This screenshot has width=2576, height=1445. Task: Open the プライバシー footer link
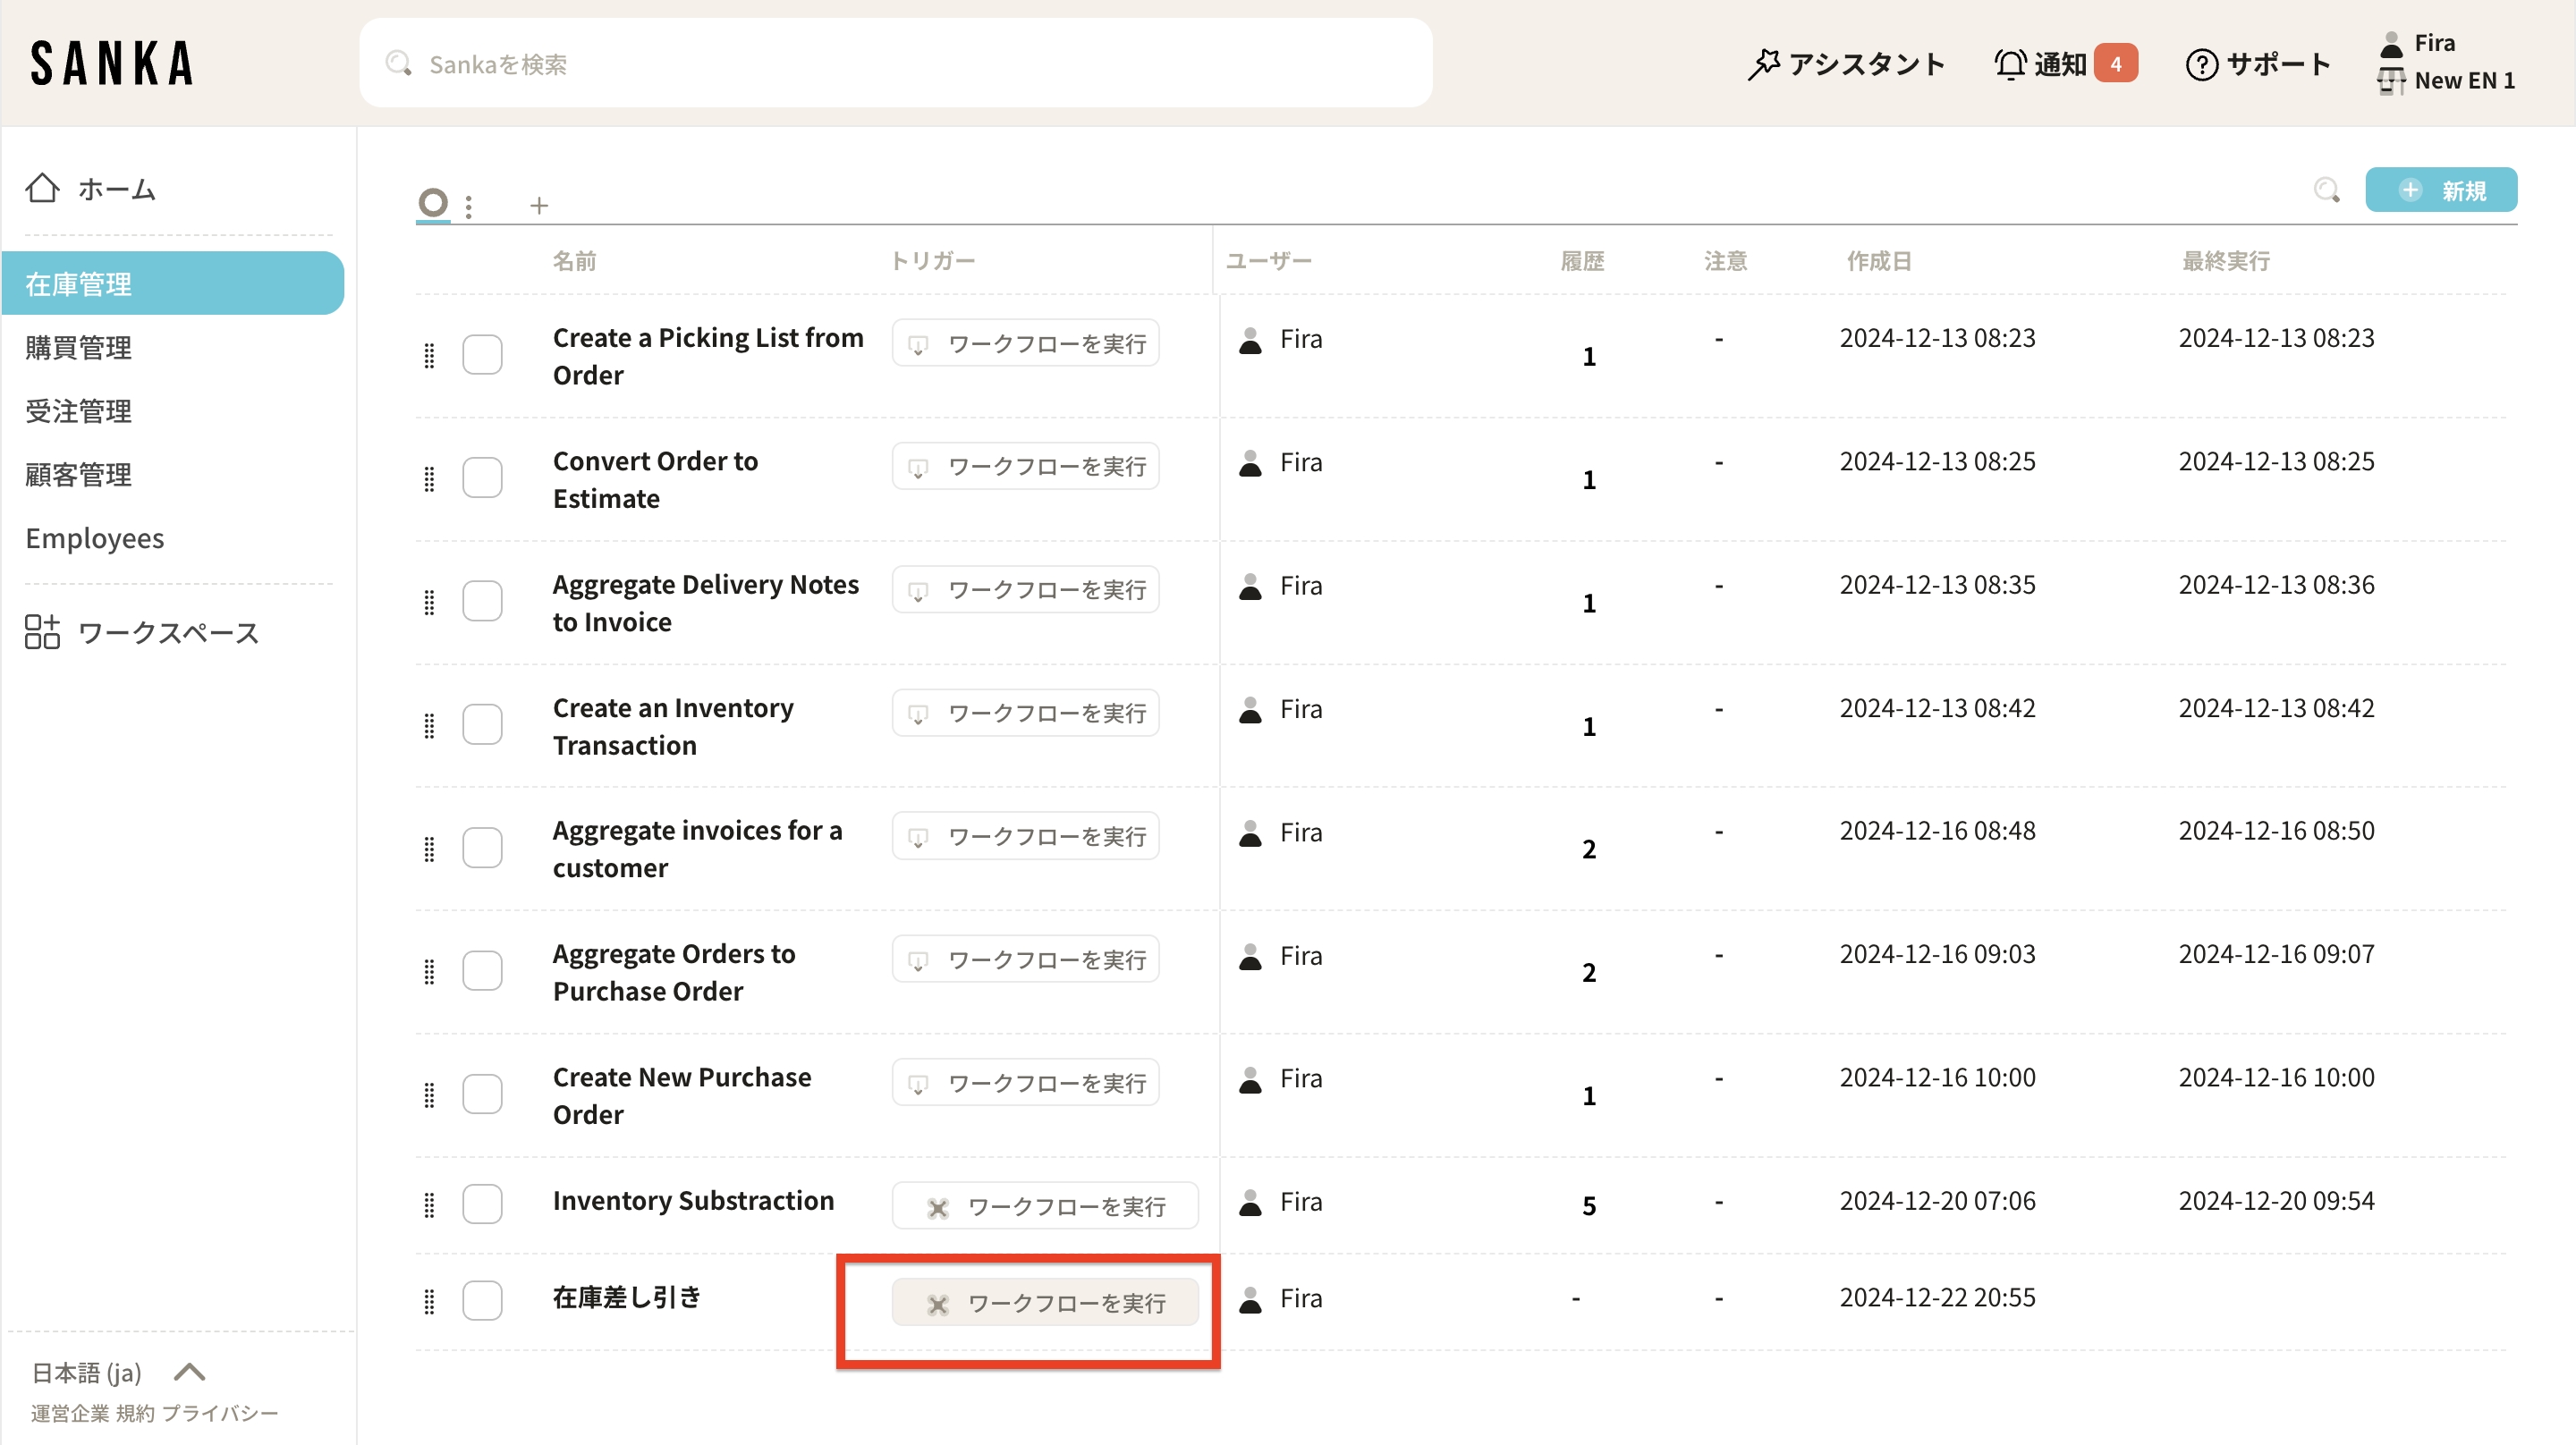(220, 1413)
